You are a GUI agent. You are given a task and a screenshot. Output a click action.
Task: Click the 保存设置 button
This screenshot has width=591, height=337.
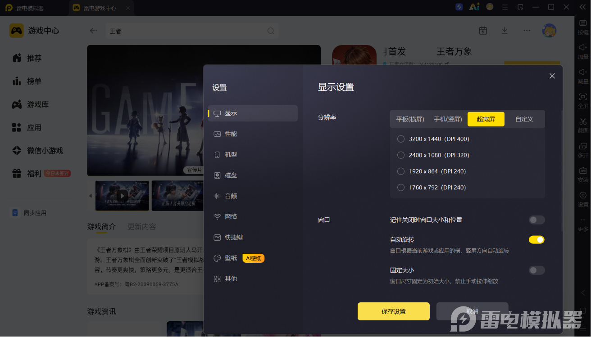pos(394,311)
